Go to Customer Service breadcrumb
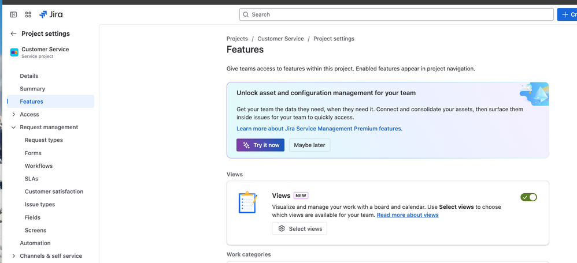Viewport: 577px width, 263px height. [x=281, y=39]
